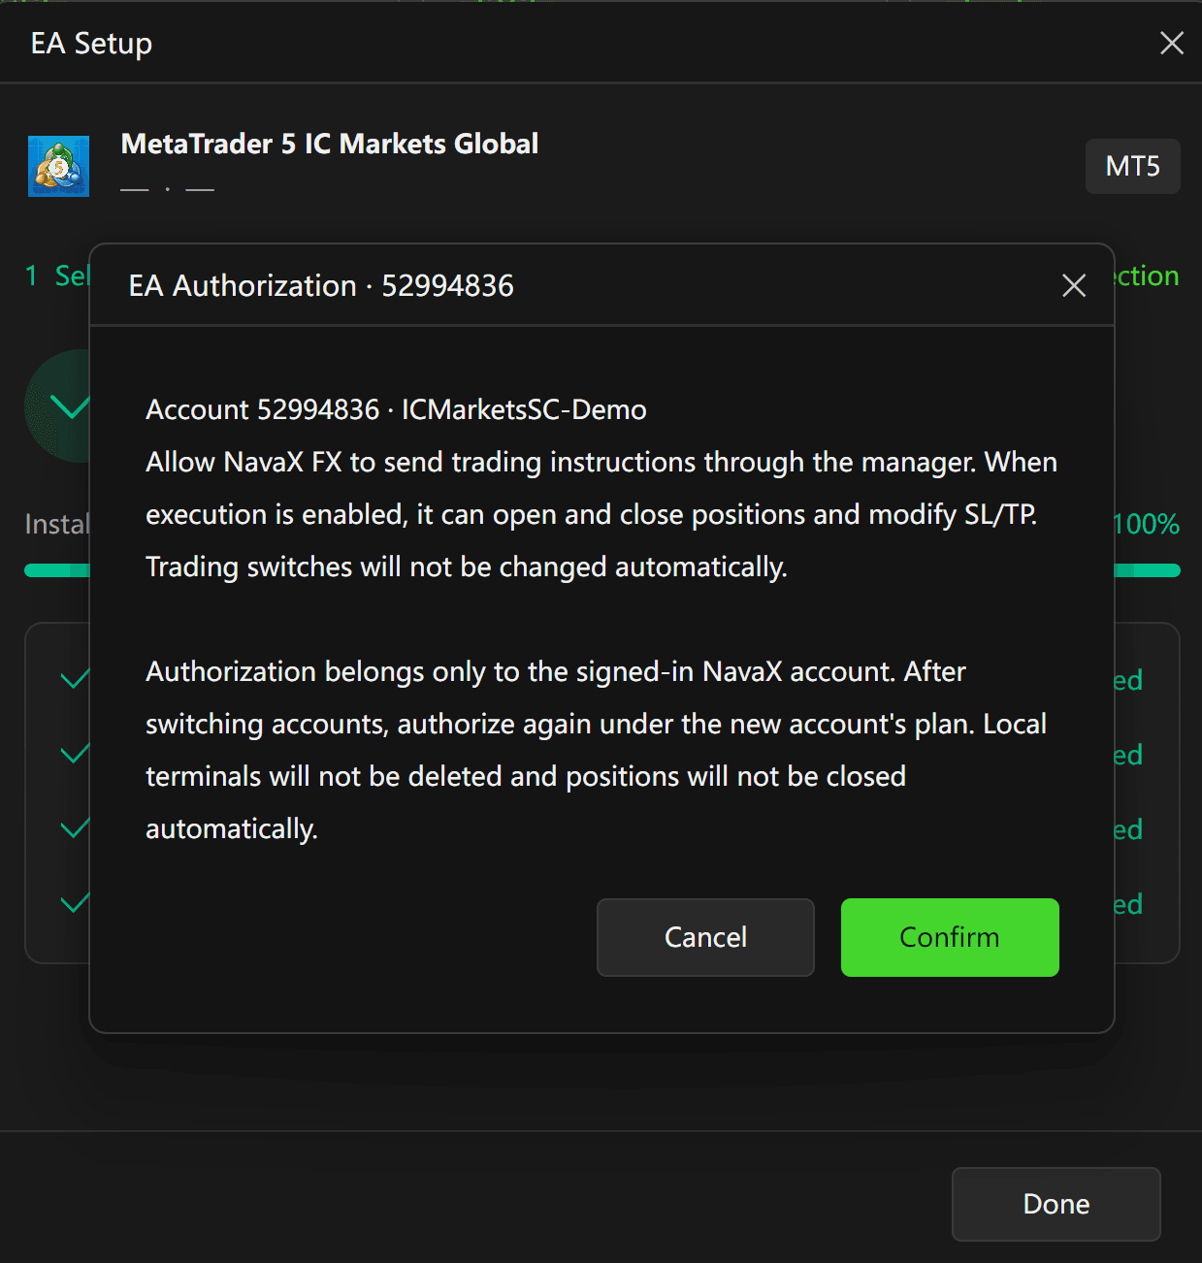Close the EA Authorization dialog
The image size is (1202, 1263).
tap(1074, 285)
